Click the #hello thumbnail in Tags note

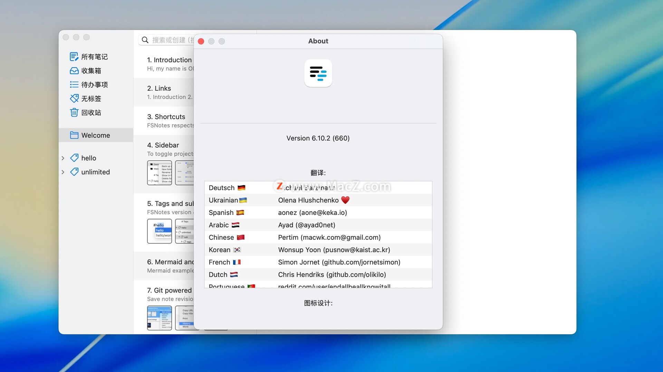point(160,231)
